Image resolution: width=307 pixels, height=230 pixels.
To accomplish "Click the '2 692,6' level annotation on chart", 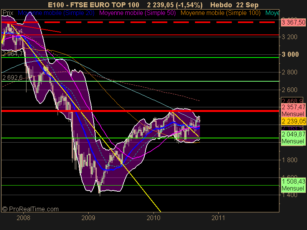I will tap(13, 78).
